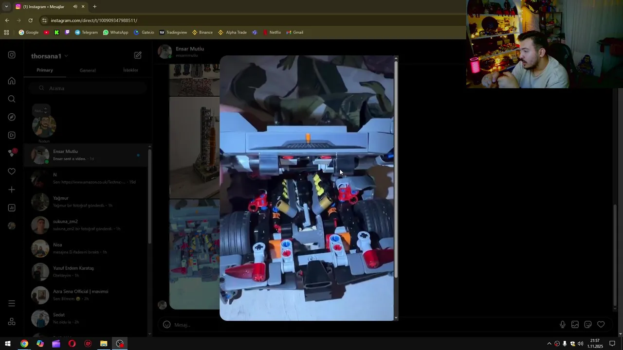Image resolution: width=623 pixels, height=350 pixels.
Task: Open Messages icon with notification badge
Action: [12, 153]
